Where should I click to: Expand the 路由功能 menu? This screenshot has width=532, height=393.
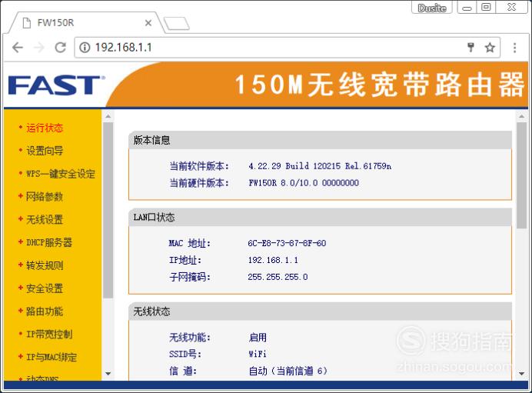point(45,311)
